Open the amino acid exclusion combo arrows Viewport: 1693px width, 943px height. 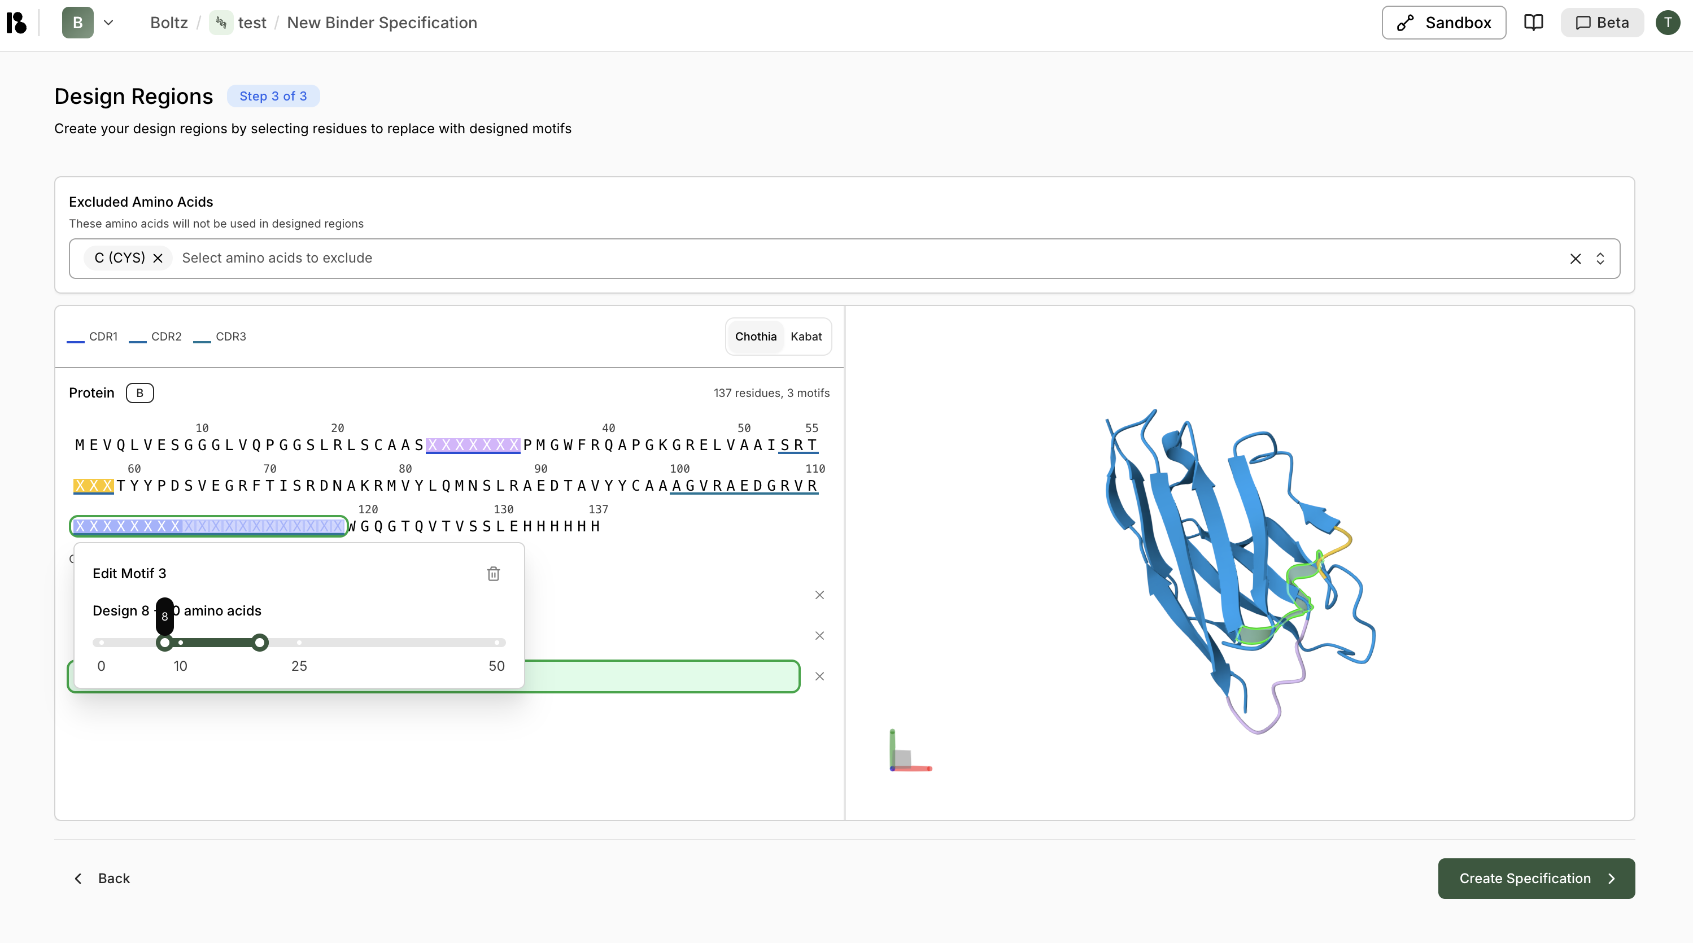point(1600,259)
